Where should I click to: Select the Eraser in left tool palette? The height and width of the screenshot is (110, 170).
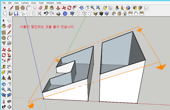point(9,26)
